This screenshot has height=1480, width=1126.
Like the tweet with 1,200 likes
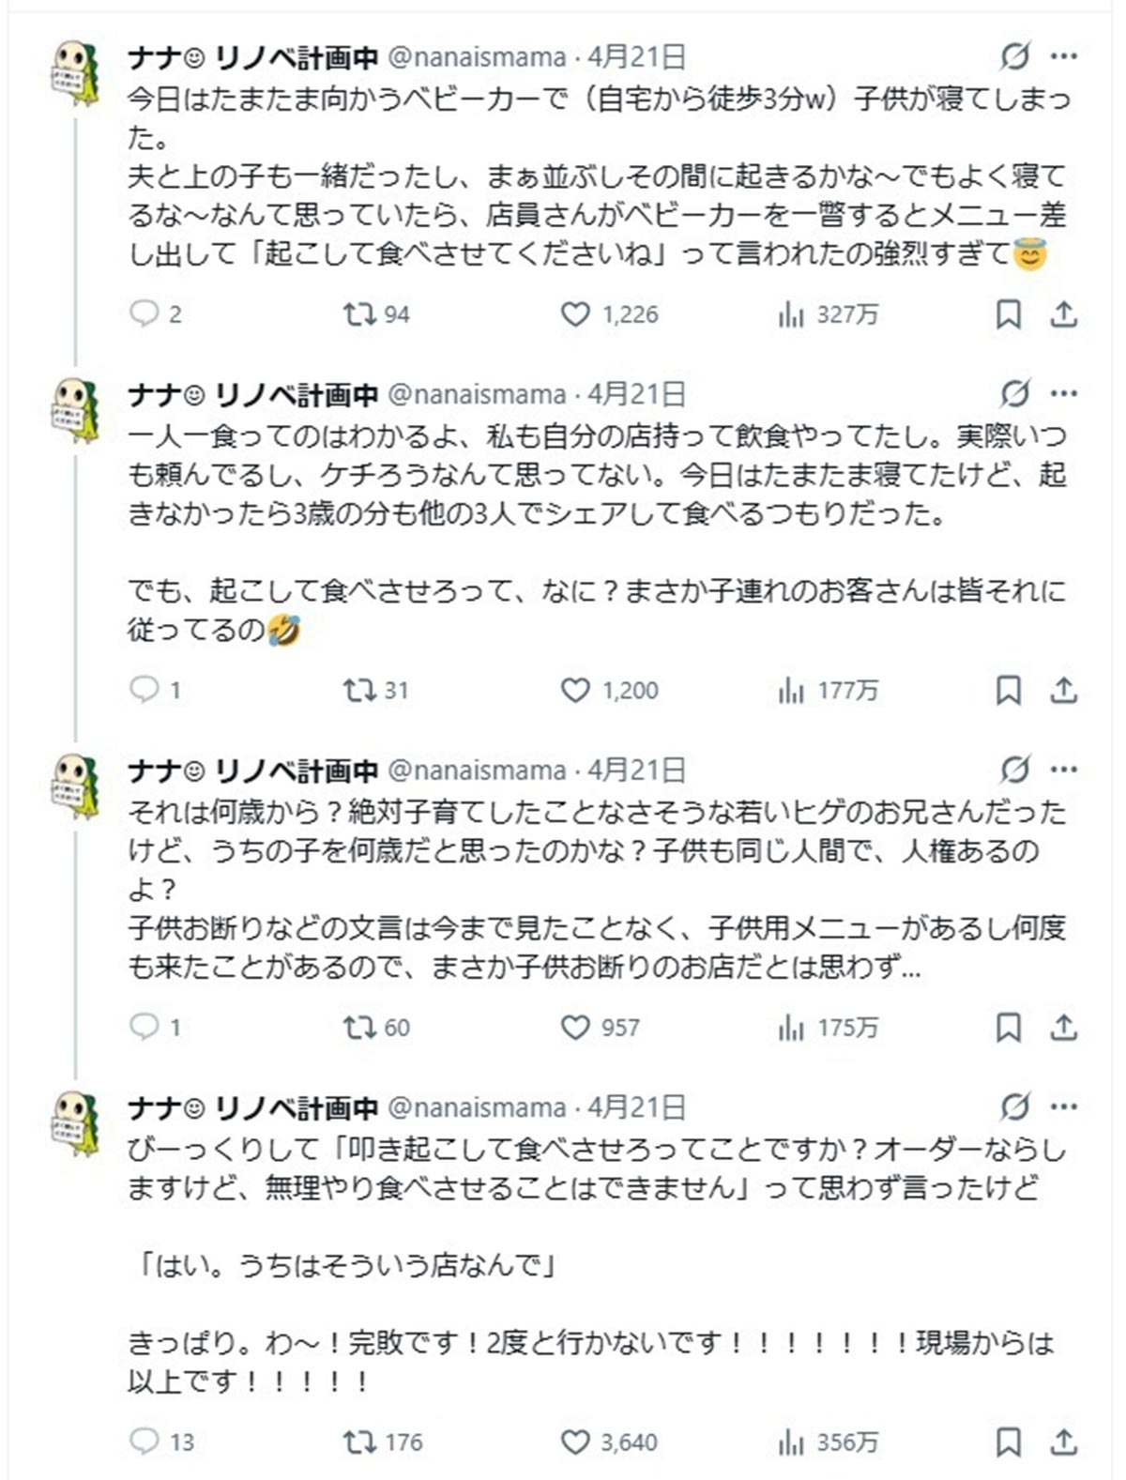point(574,691)
